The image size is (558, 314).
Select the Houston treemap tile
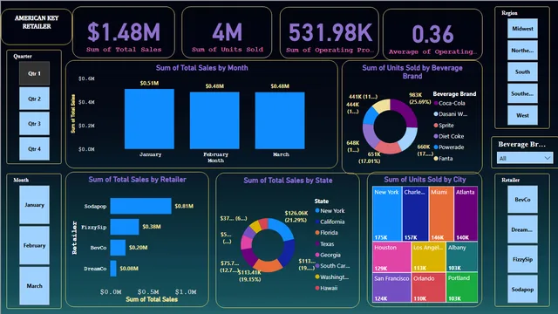coord(391,257)
